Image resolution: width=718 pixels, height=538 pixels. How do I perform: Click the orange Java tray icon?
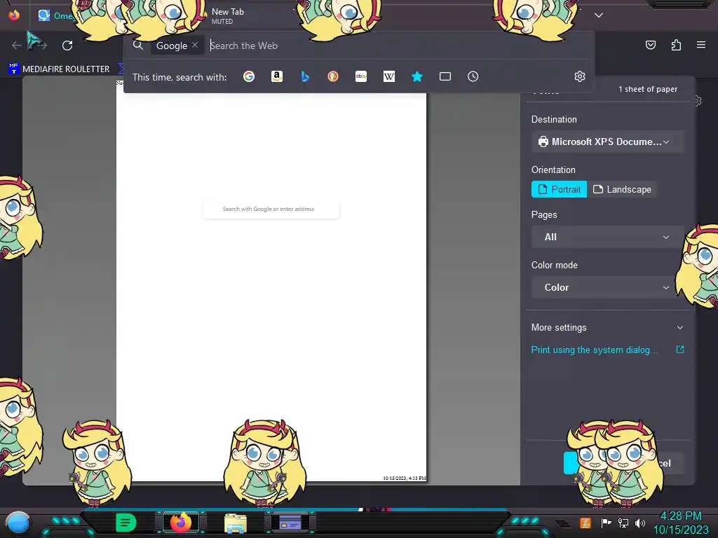coord(585,523)
